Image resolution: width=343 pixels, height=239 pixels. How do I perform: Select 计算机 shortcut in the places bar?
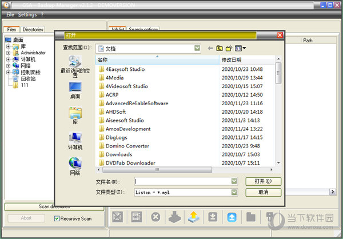click(75, 141)
